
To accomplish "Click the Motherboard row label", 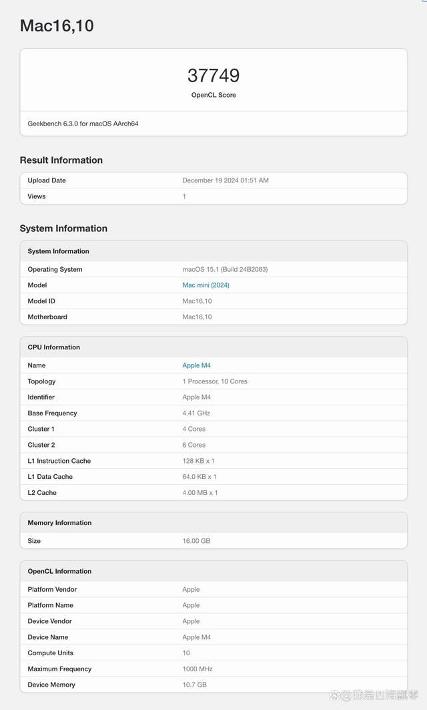I will coord(47,317).
